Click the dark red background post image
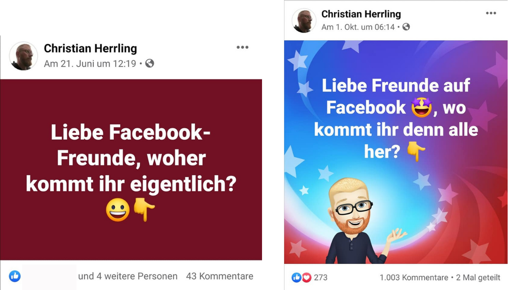Image resolution: width=516 pixels, height=290 pixels. click(131, 170)
